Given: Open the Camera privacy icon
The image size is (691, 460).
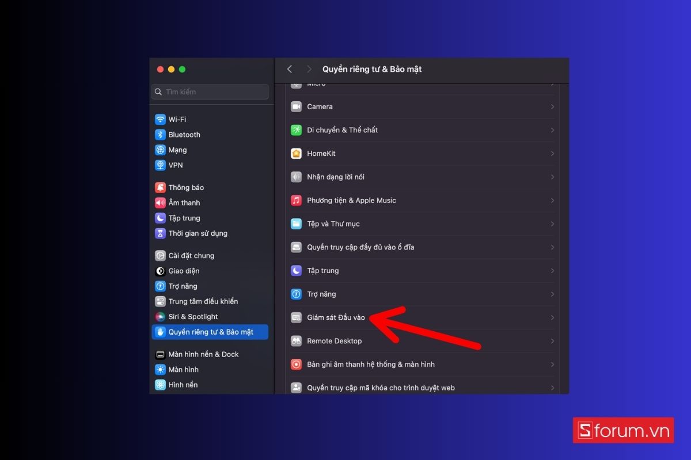Looking at the screenshot, I should click(296, 106).
